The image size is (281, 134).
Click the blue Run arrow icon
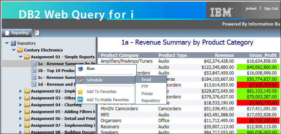coord(80,69)
